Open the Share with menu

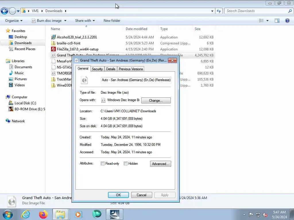pos(85,21)
